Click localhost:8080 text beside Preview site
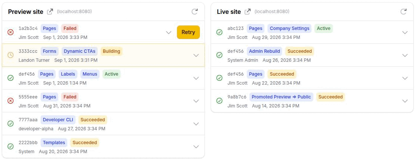 [x=74, y=12]
